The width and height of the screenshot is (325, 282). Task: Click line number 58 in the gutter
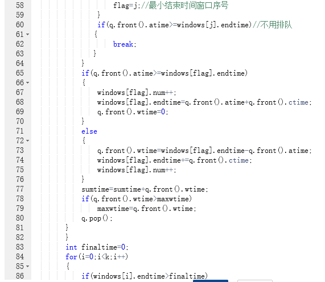click(x=20, y=5)
